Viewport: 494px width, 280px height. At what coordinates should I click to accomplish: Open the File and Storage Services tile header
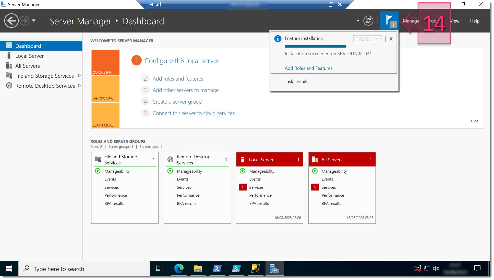point(125,160)
